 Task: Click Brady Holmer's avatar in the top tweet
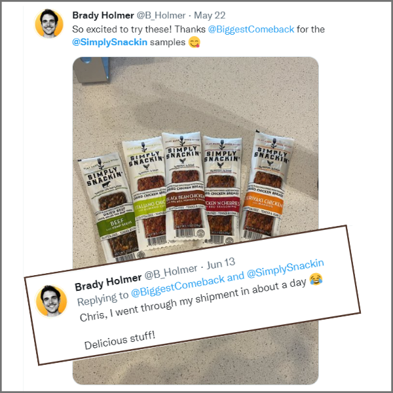pyautogui.click(x=49, y=24)
